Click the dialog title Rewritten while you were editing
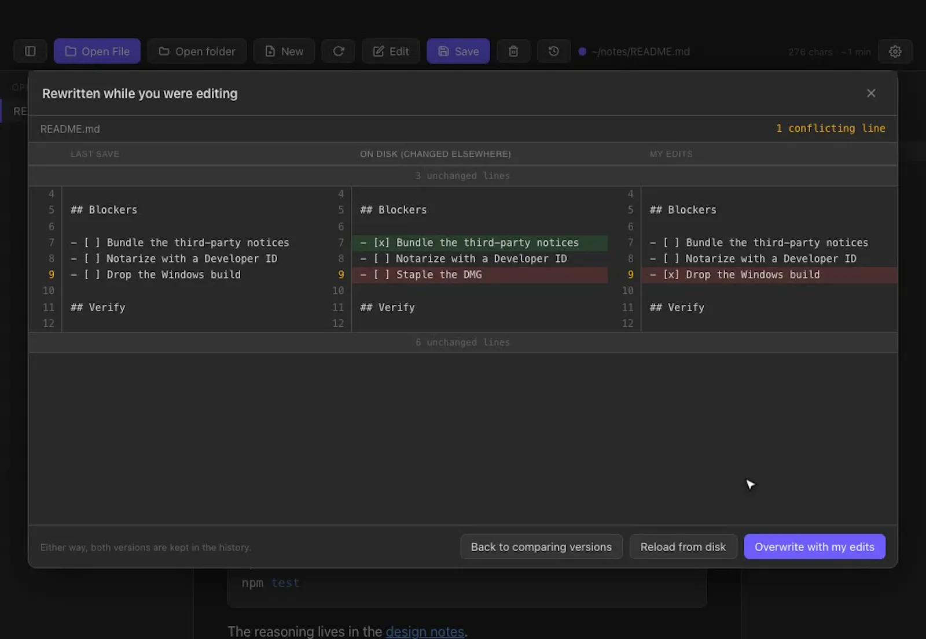 click(139, 94)
